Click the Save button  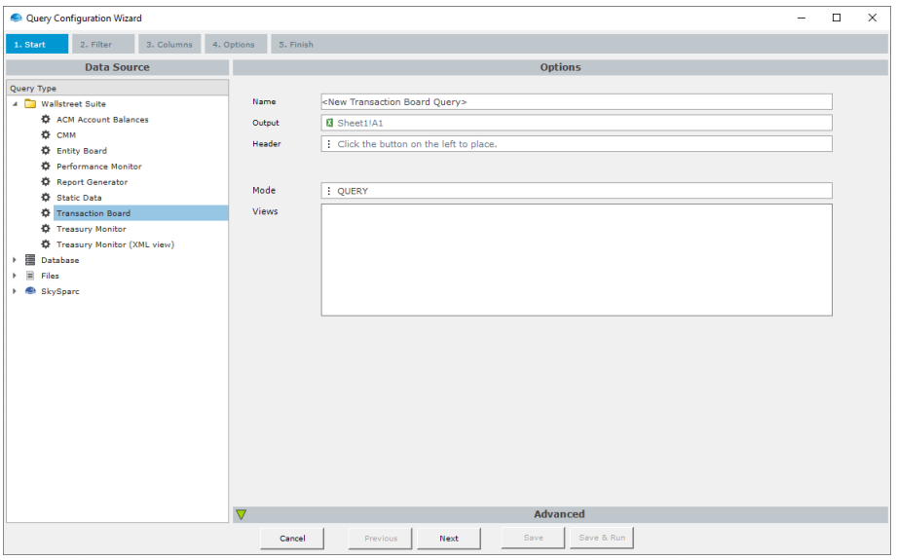[x=533, y=538]
